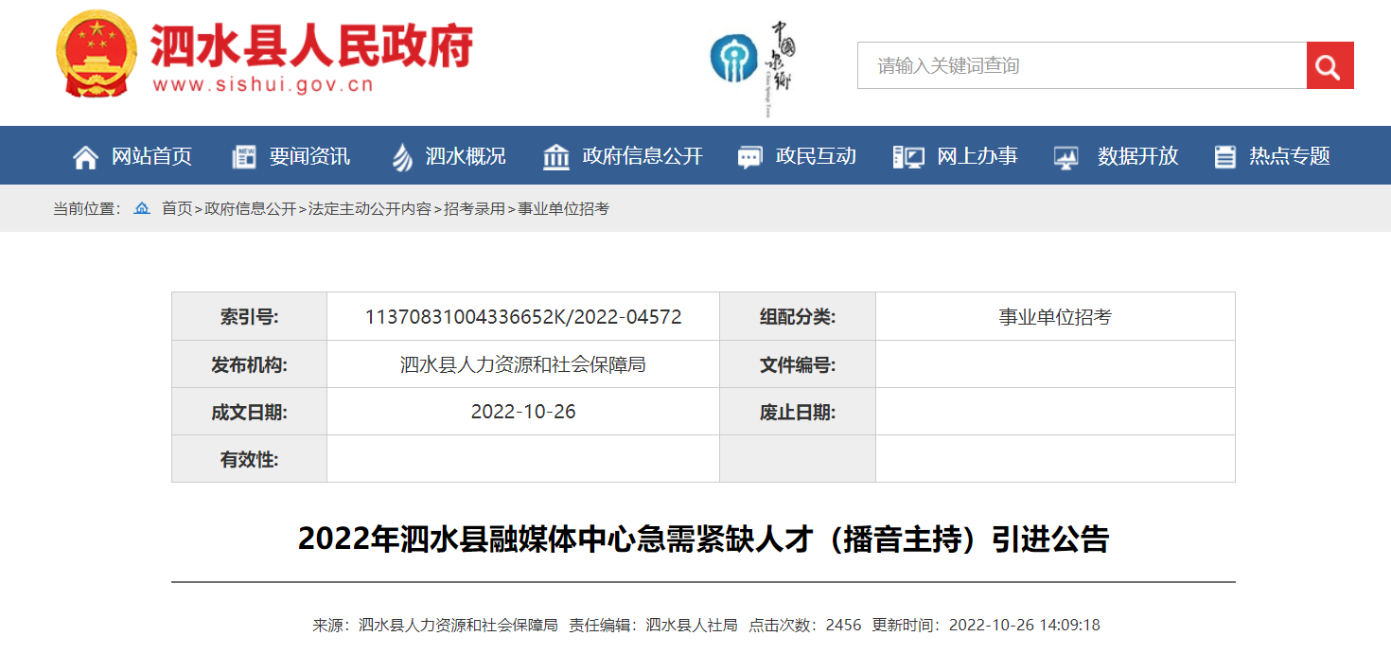The width and height of the screenshot is (1391, 654).
Task: Click breadcrumb link 政府信息公开
Action: 250,208
